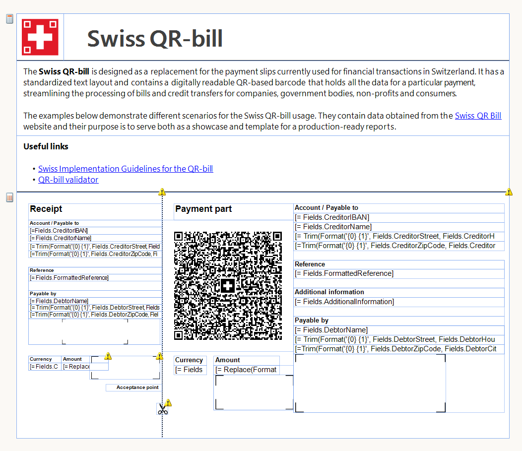Click the scissors icon on cut line
This screenshot has height=451, width=522.
tap(162, 409)
